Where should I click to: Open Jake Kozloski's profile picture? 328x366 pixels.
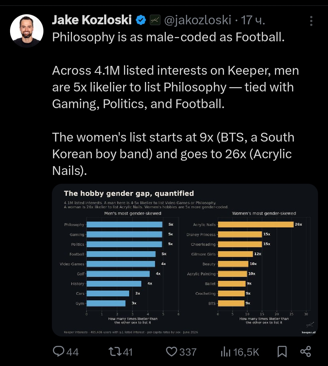point(27,31)
